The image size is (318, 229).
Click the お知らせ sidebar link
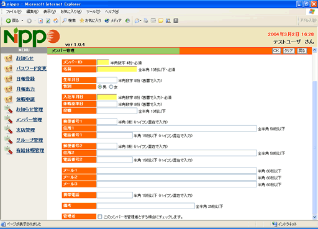[25, 58]
